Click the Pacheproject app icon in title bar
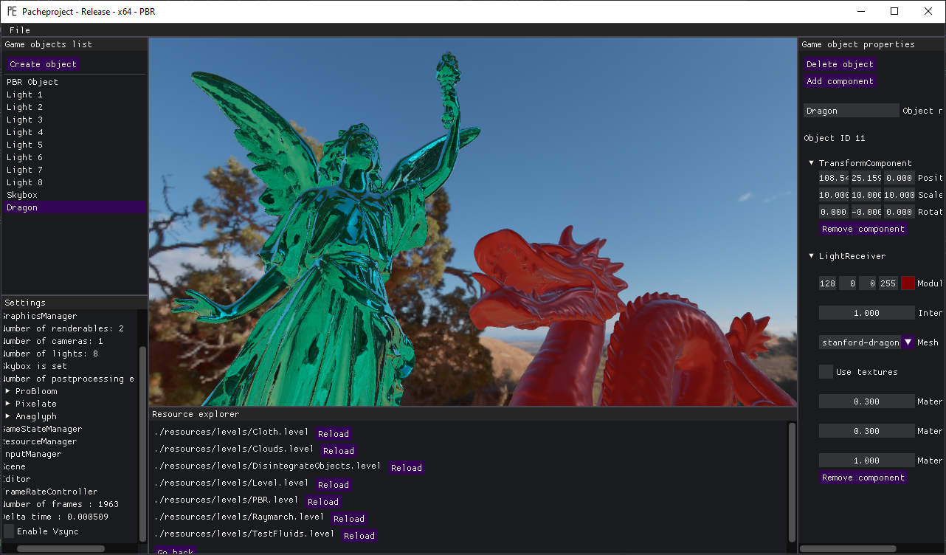The width and height of the screenshot is (946, 555). 13,11
